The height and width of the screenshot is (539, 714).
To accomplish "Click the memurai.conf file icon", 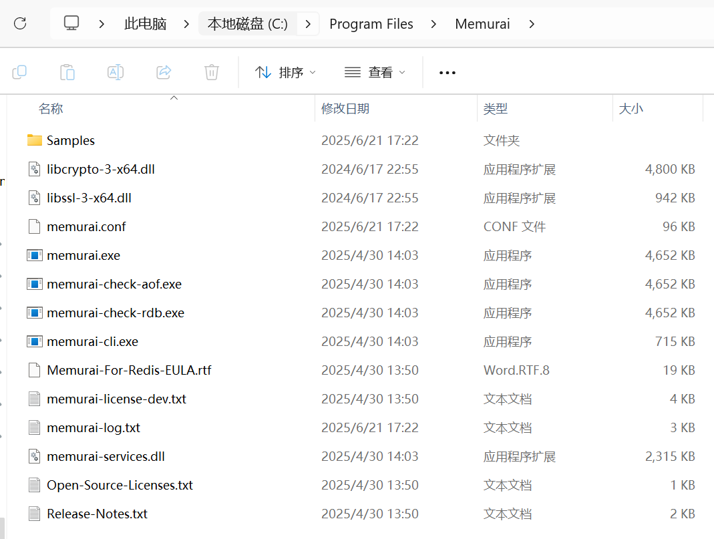I will point(35,226).
